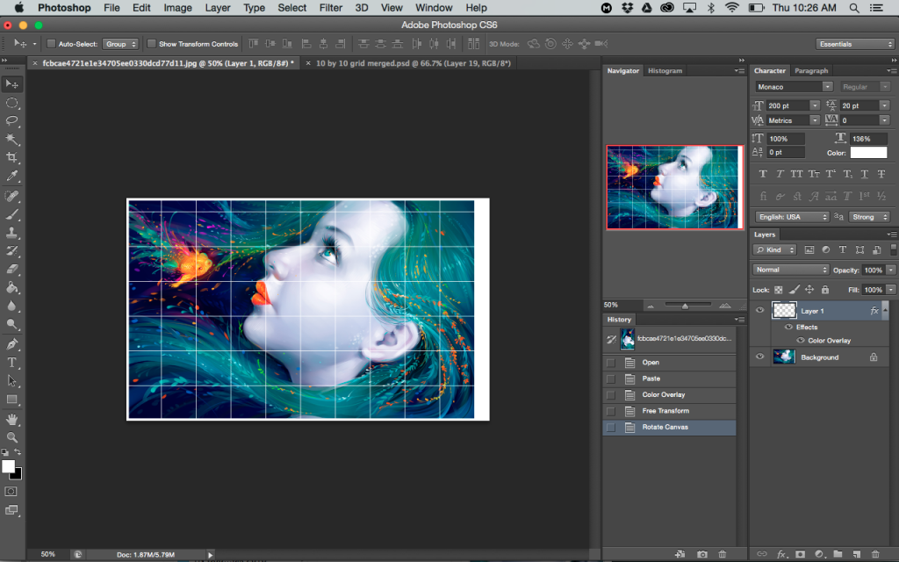The width and height of the screenshot is (899, 562).
Task: Enable the Auto-Select checkbox
Action: click(51, 44)
